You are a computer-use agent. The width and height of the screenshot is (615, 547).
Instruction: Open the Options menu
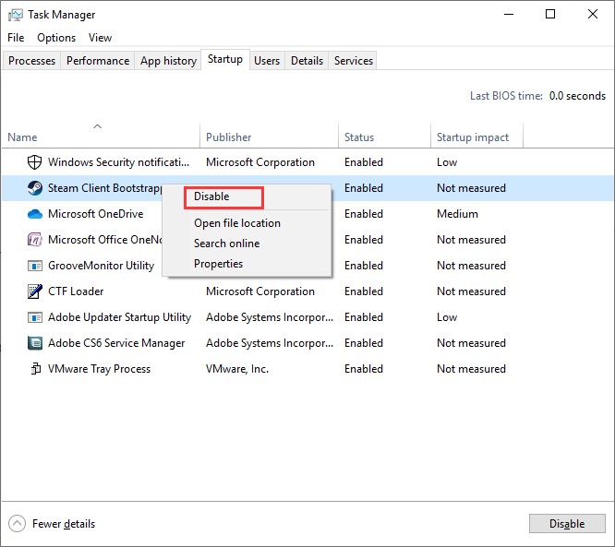(x=56, y=38)
